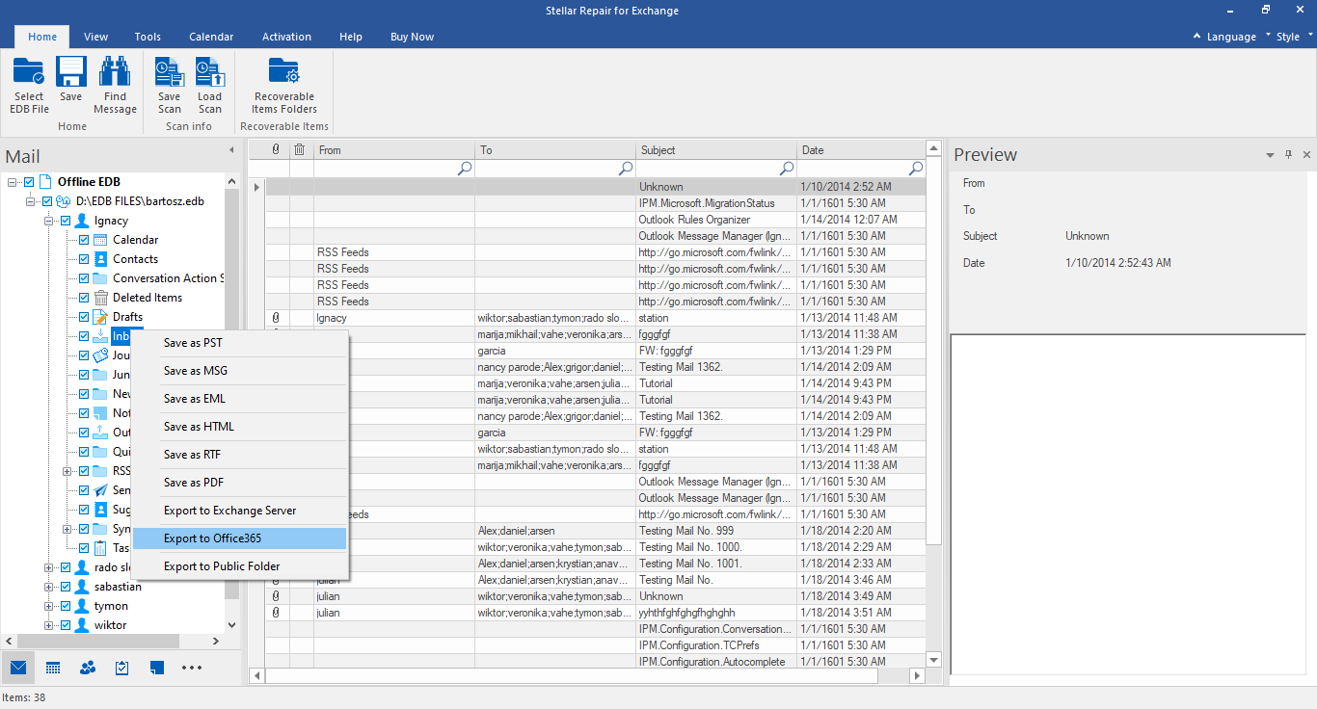Open the View ribbon tab
This screenshot has width=1317, height=709.
pyautogui.click(x=96, y=37)
